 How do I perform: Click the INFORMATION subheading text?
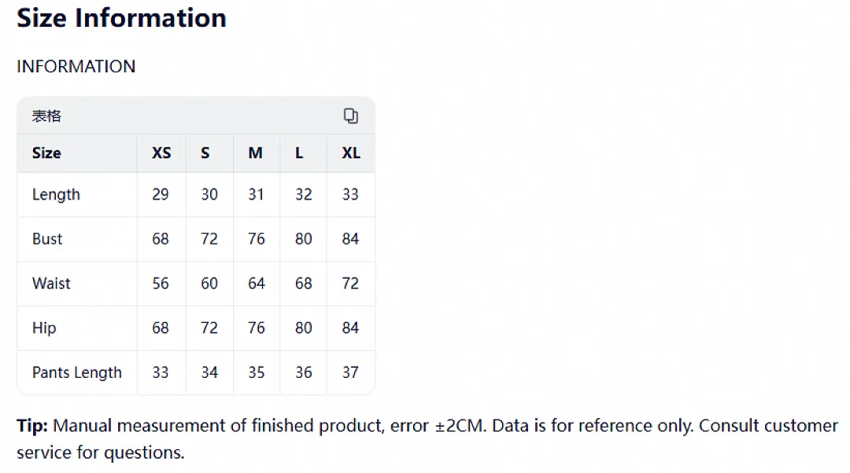click(x=76, y=66)
